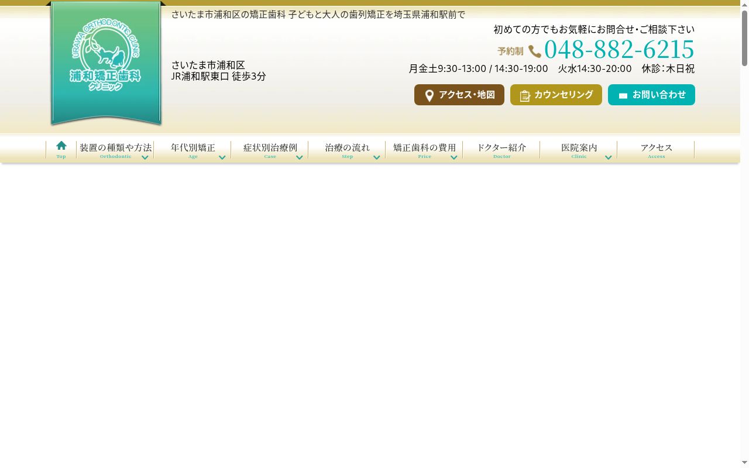Expand the 装置の種類や方法 chevron
Image resolution: width=749 pixels, height=468 pixels.
[x=145, y=157]
